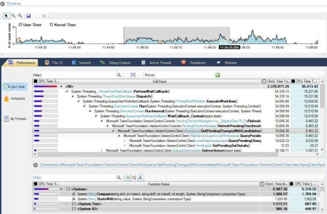Open the Active Threads tab
327x214 pixels.
(x=156, y=63)
